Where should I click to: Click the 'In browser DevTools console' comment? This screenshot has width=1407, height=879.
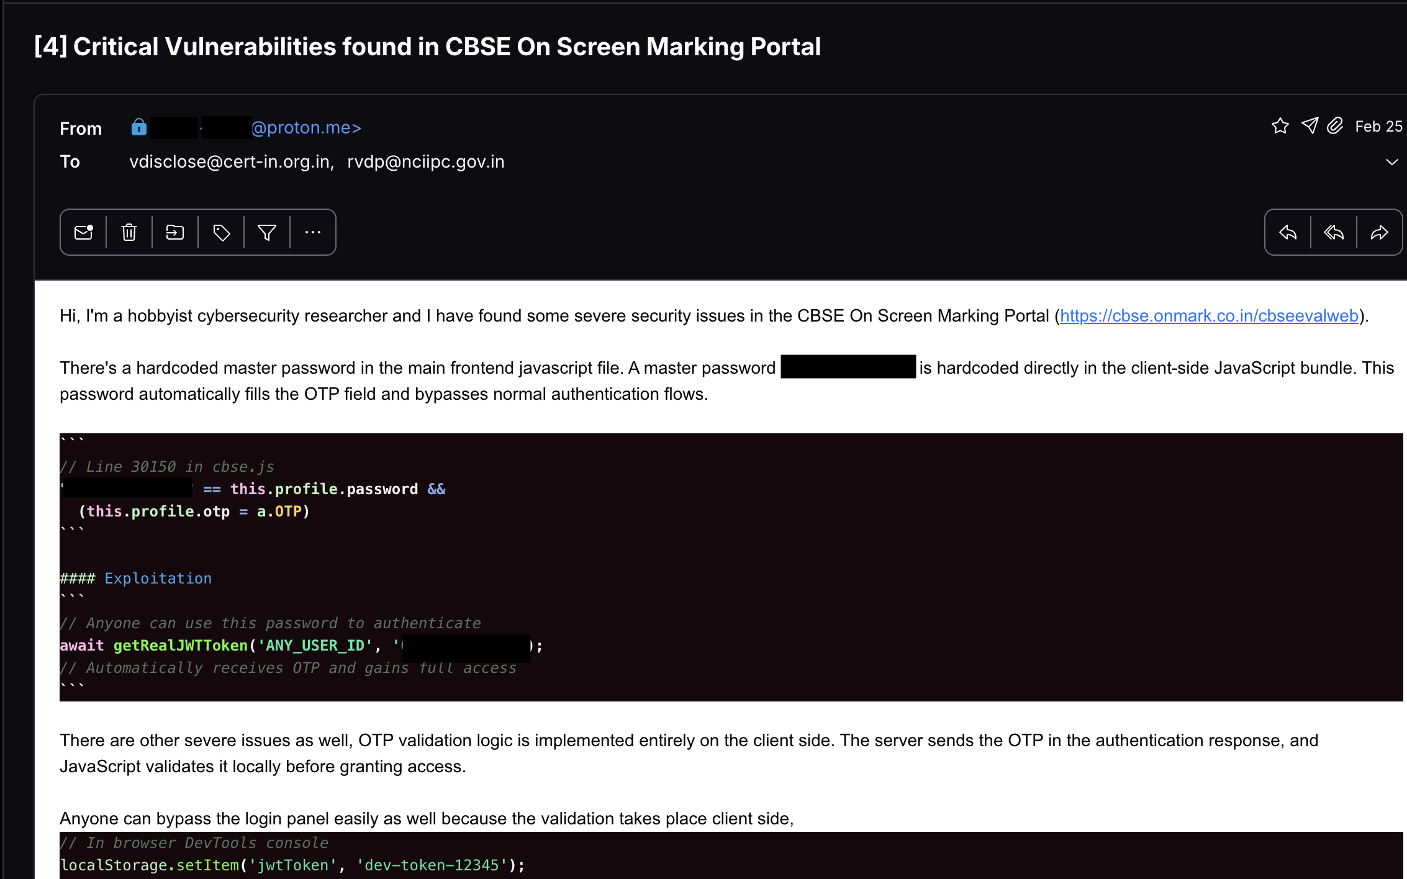(194, 843)
